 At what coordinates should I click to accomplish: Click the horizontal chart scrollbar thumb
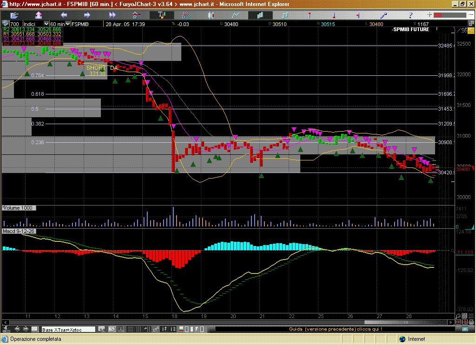[405, 322]
